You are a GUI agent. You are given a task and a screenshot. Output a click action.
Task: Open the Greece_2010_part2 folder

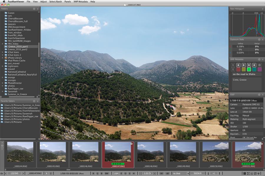[x=18, y=49]
